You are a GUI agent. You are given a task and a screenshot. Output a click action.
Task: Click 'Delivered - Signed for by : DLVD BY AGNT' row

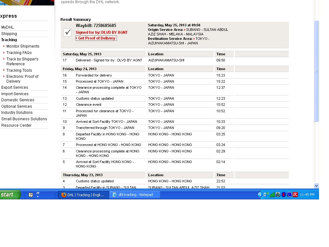(174, 60)
